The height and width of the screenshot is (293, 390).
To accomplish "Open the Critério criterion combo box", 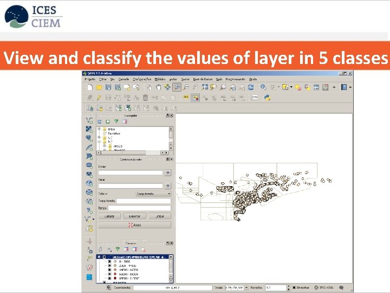I will (x=153, y=194).
